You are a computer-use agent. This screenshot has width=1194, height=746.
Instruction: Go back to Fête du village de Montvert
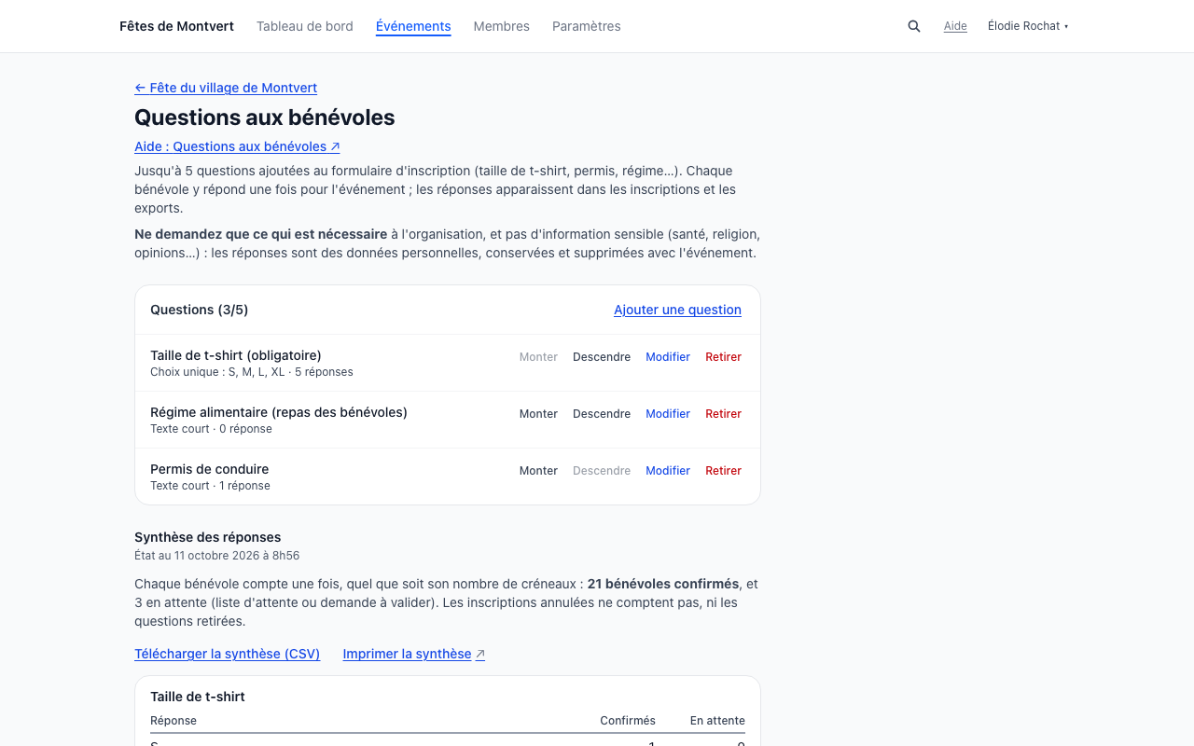tap(226, 88)
